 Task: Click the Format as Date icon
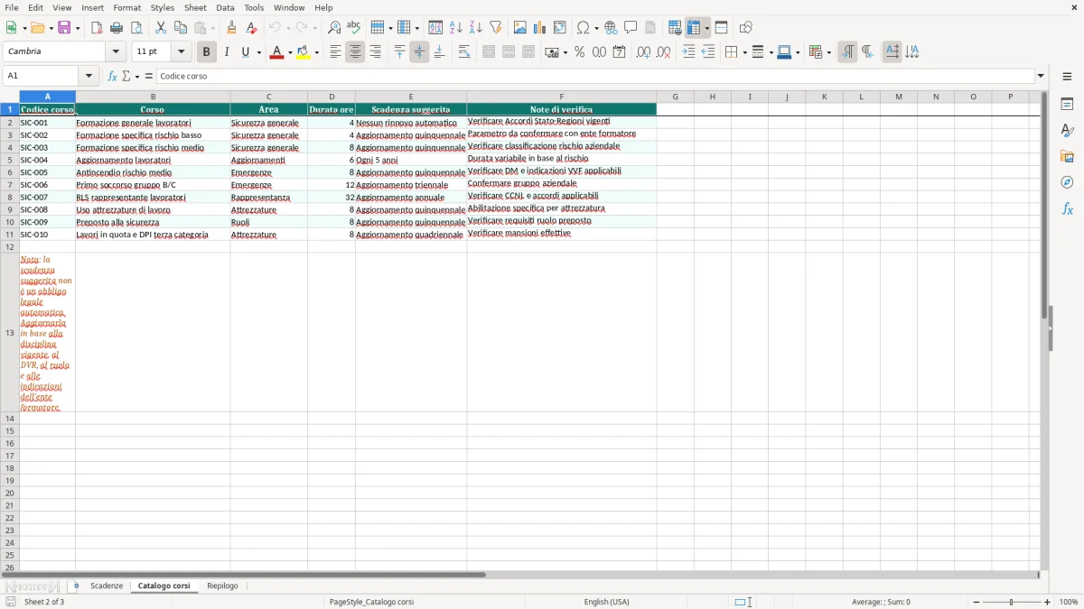[x=620, y=52]
